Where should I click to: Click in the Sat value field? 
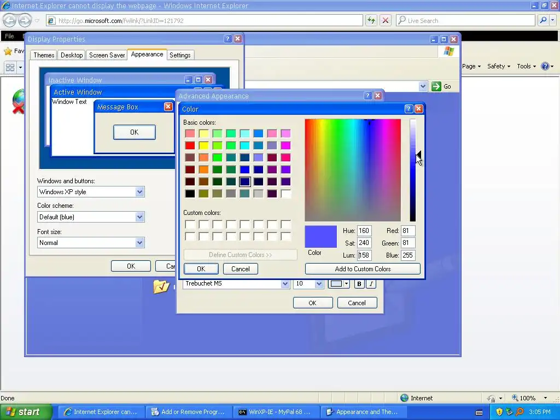pos(364,243)
